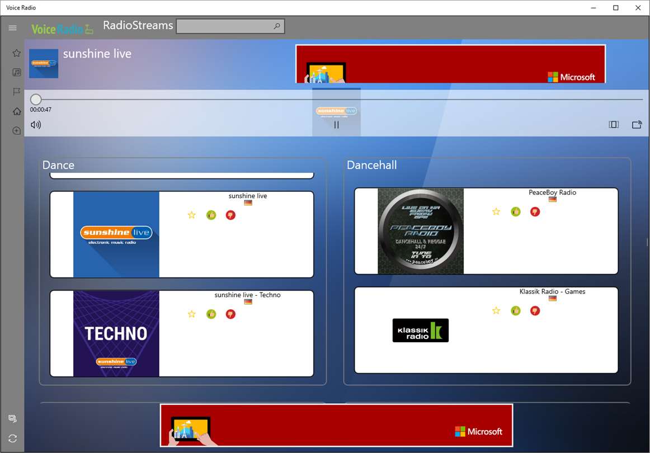Like sunshine live - Techno station
This screenshot has width=650, height=453.
[211, 314]
